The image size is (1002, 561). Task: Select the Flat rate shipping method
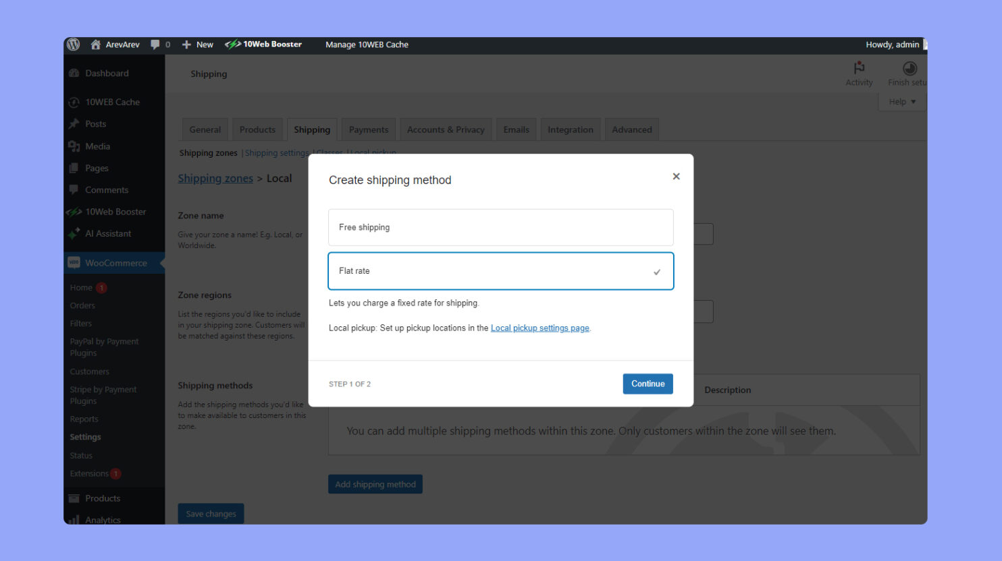500,271
